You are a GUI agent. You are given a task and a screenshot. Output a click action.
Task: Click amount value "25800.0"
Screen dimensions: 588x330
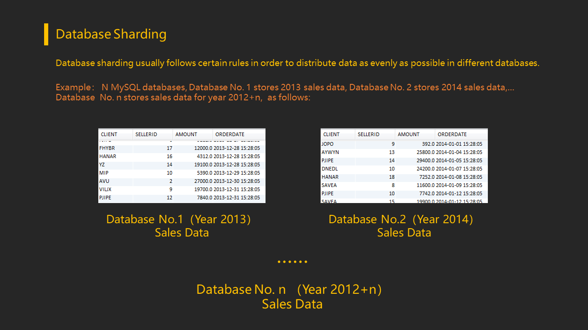point(424,152)
